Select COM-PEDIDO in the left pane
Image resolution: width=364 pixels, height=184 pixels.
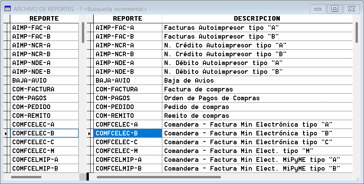(x=44, y=107)
